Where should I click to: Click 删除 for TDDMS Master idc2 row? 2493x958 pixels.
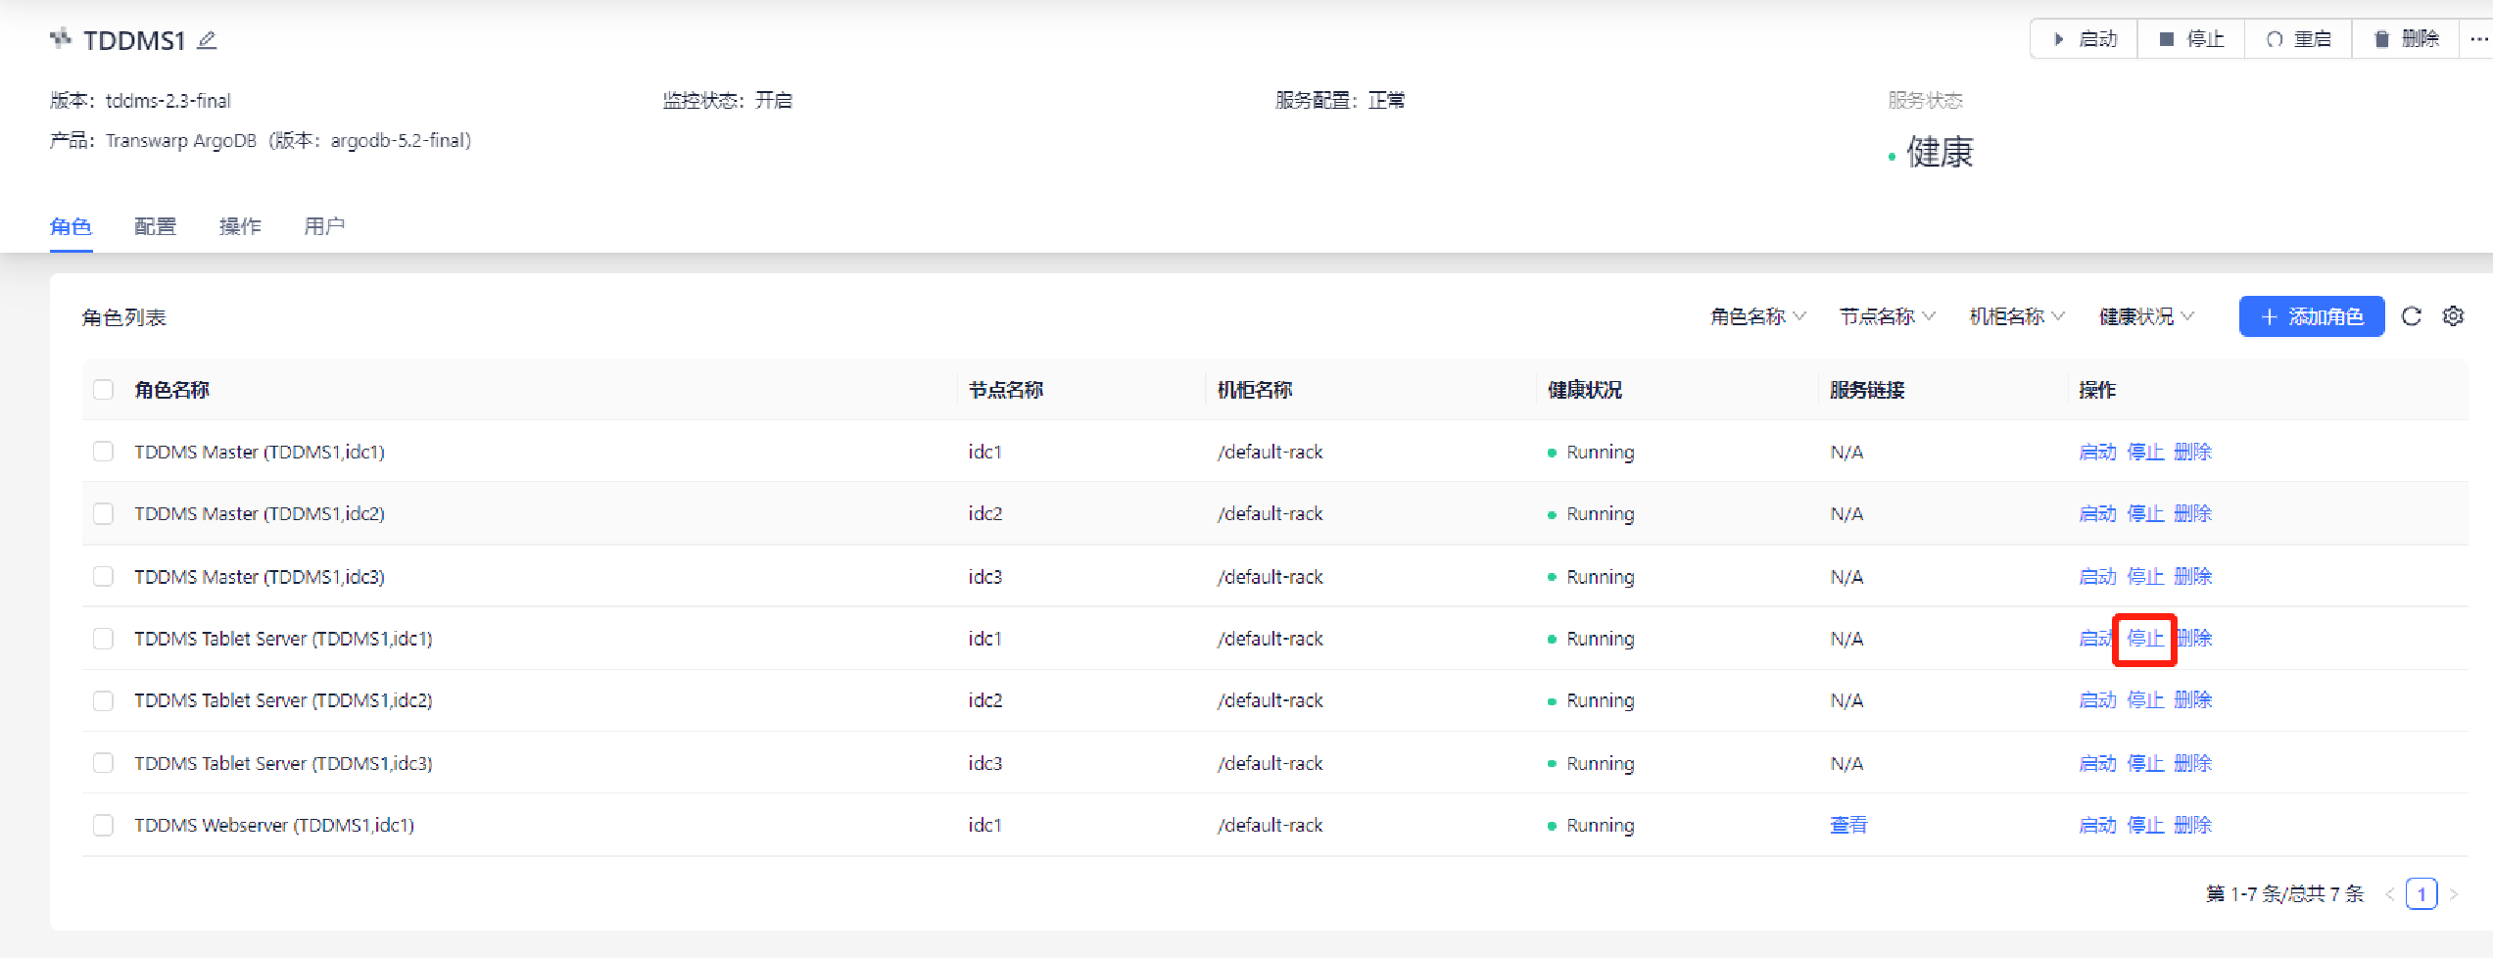(x=2193, y=513)
